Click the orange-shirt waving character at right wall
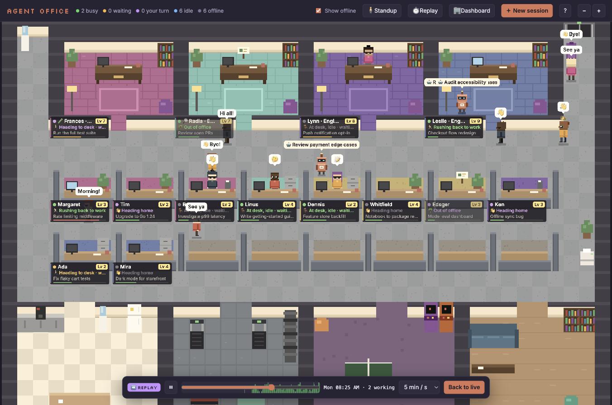This screenshot has width=612, height=405. 563,131
